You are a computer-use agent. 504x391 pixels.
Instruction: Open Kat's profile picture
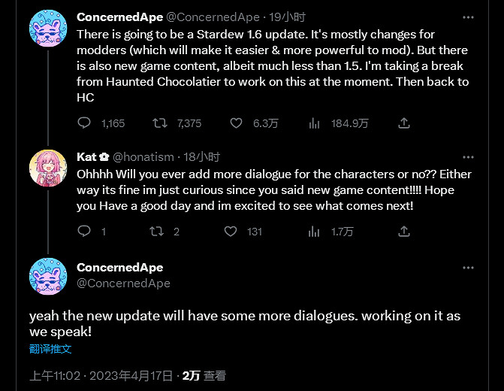(49, 169)
